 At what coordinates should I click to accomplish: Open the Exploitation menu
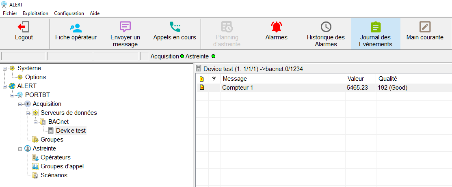click(x=35, y=13)
